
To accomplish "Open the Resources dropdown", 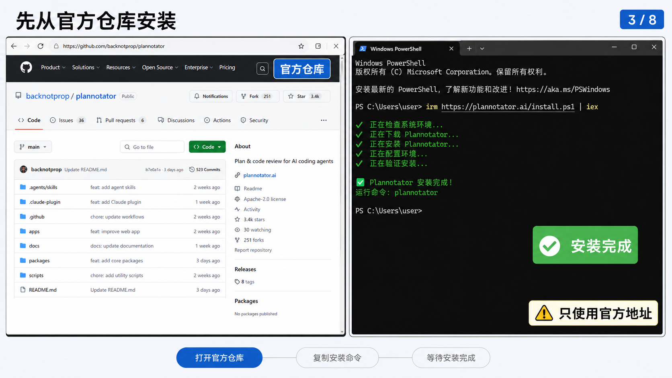I will (x=121, y=67).
